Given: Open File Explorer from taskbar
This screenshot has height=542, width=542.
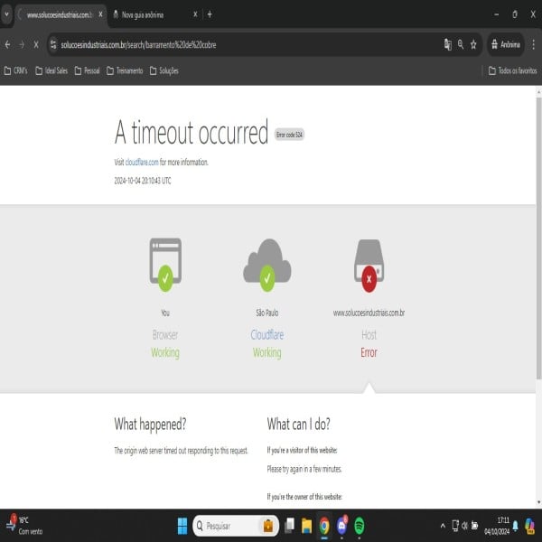Looking at the screenshot, I should 306,526.
